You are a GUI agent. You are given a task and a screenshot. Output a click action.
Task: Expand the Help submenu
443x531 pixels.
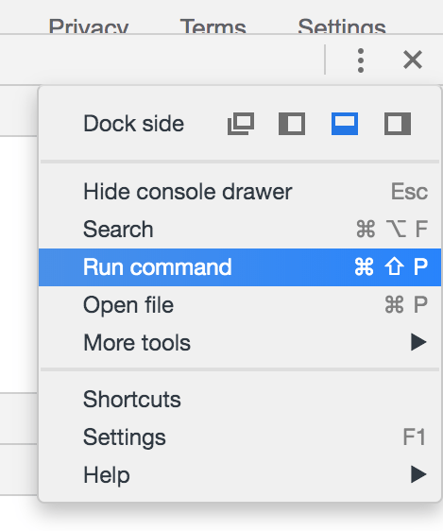click(240, 475)
